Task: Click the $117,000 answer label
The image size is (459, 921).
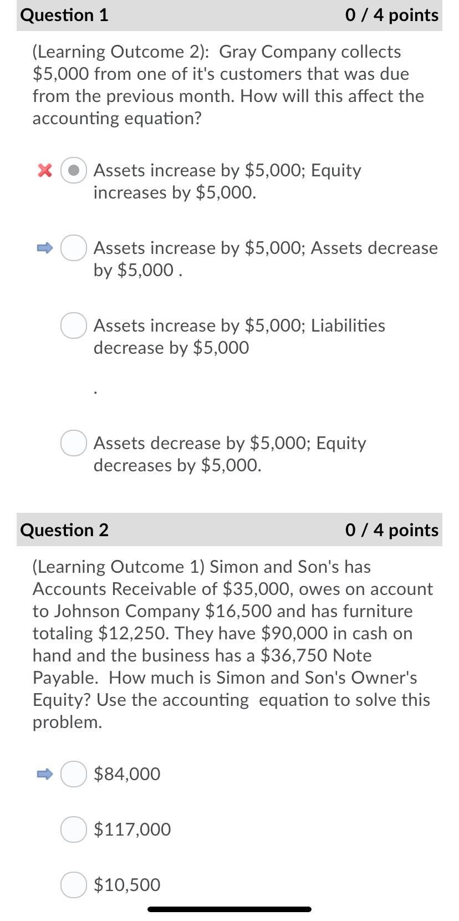Action: coord(132,829)
